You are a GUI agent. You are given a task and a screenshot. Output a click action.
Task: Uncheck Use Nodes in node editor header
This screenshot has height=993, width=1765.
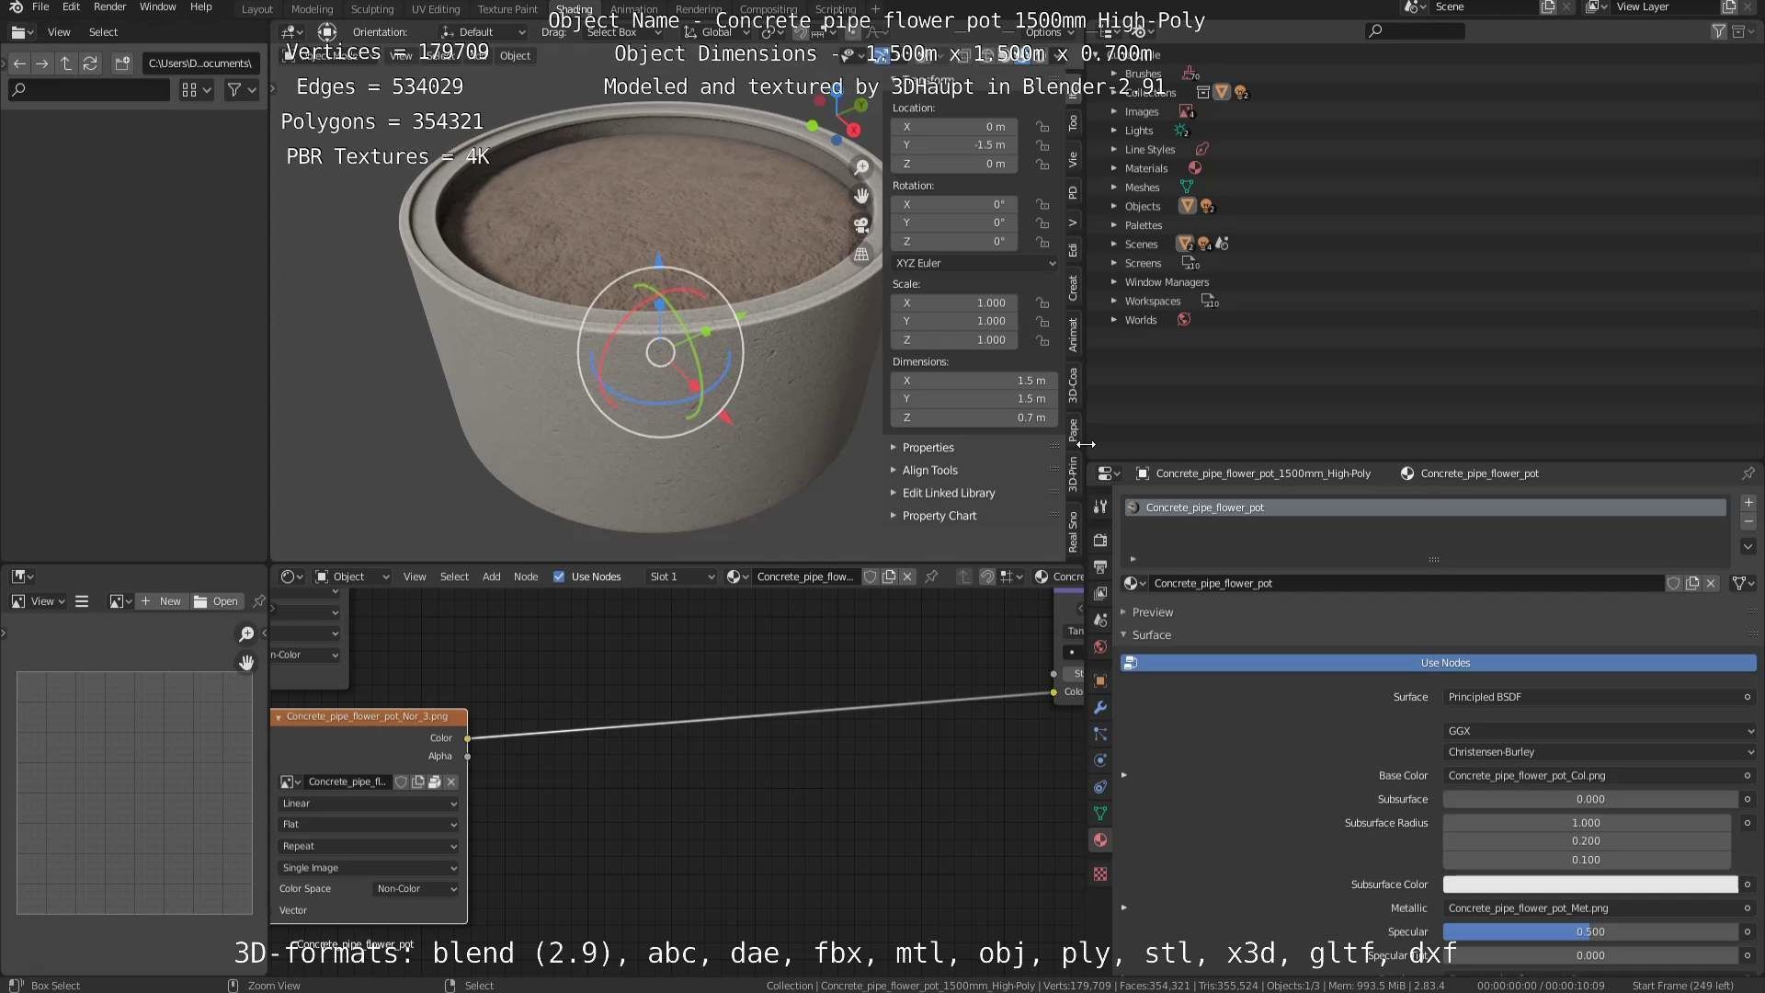559,577
